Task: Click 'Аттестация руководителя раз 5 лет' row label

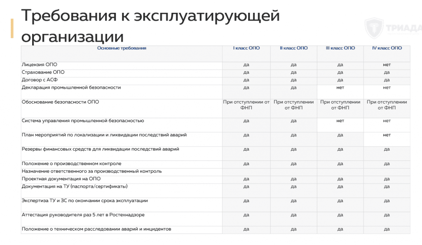Action: (83, 215)
